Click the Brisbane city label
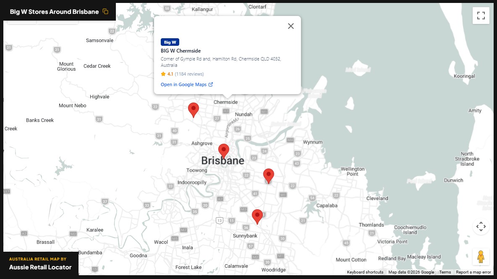497x279 pixels. pos(223,161)
